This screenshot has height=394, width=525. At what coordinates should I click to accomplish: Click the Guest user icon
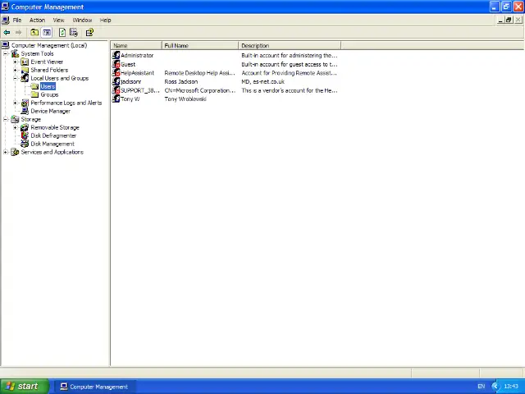click(116, 64)
